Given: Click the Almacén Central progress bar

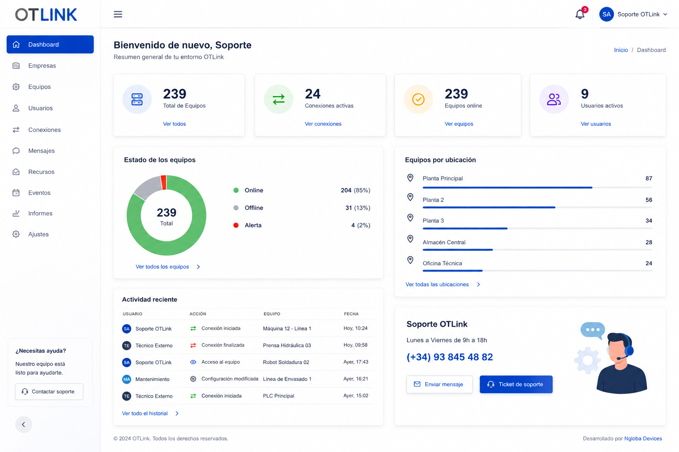Looking at the screenshot, I should [537, 250].
